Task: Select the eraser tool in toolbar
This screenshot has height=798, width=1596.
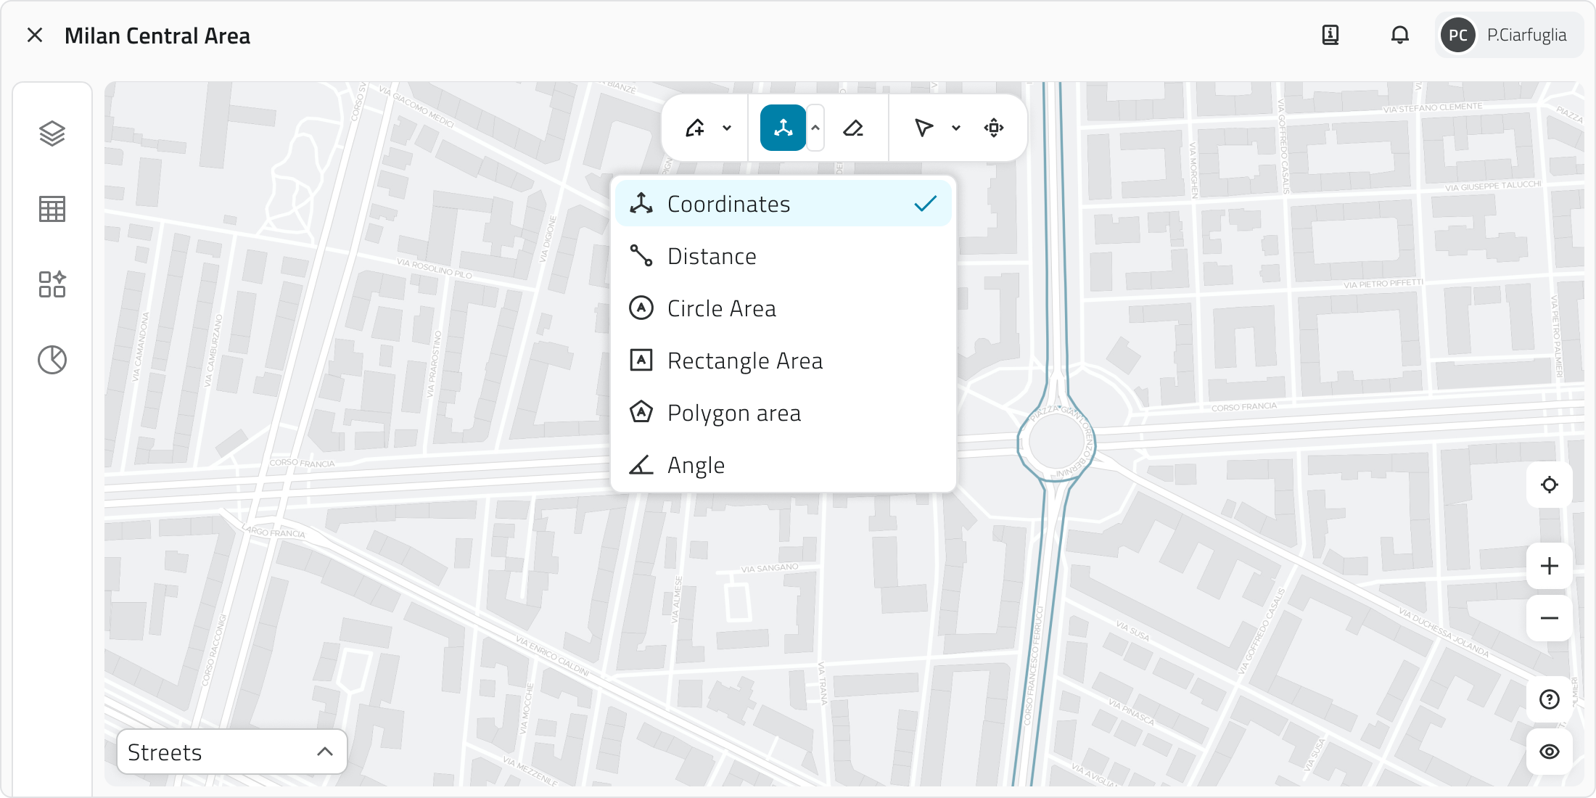Action: click(x=853, y=128)
